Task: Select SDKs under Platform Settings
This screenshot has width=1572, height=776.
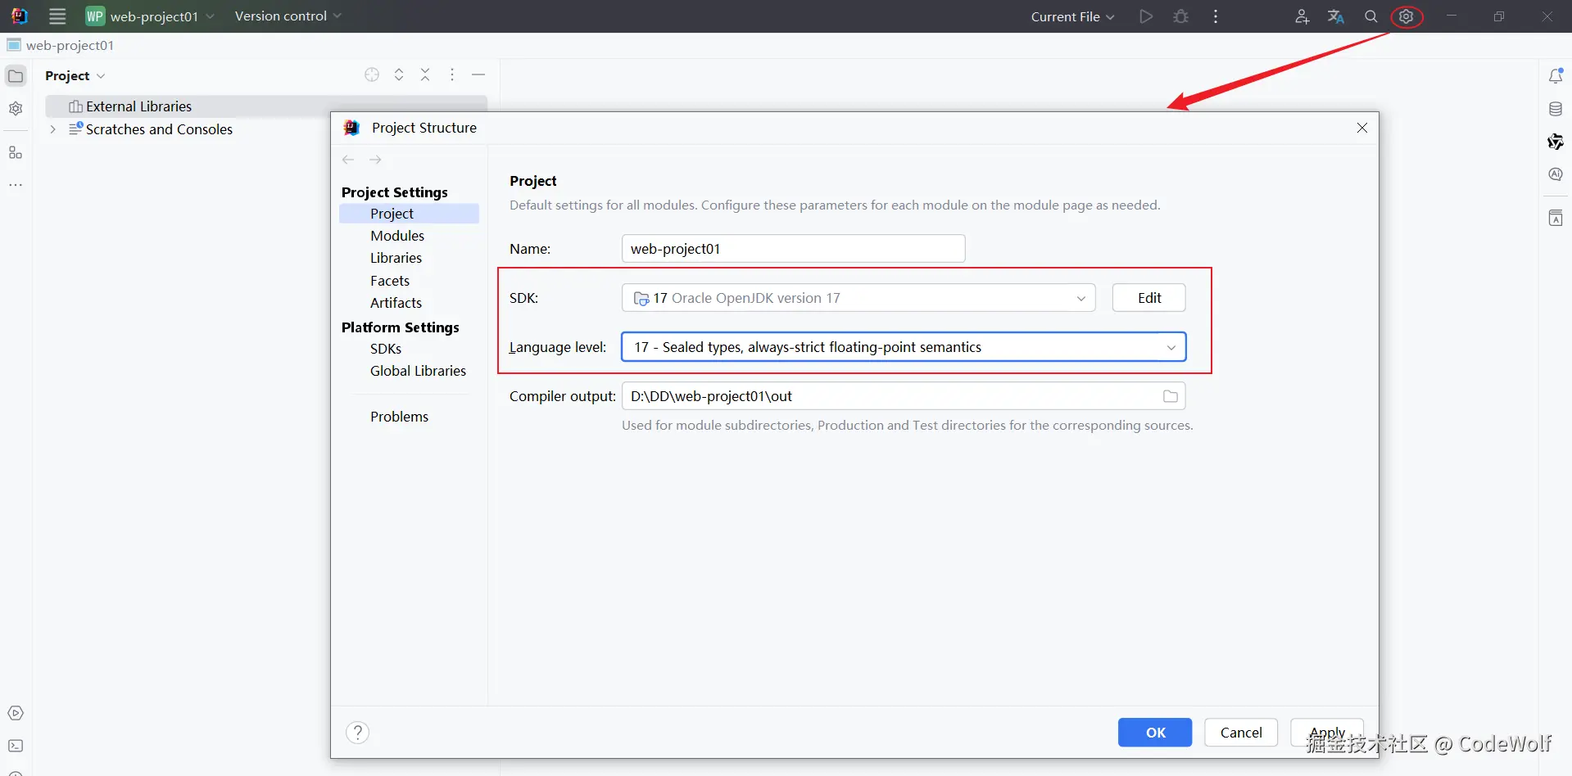Action: (386, 349)
